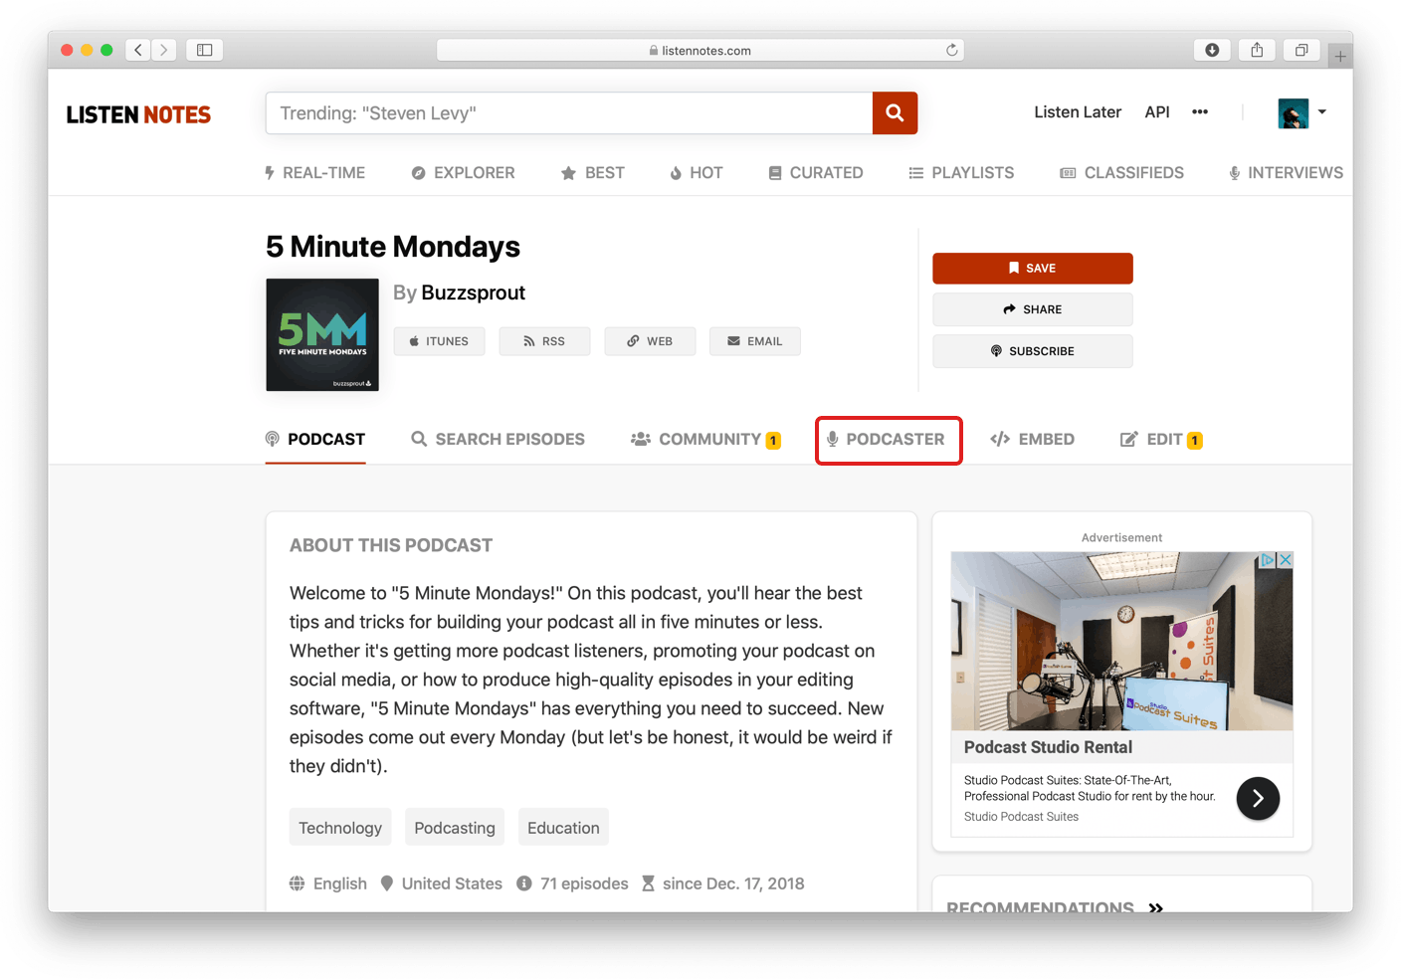Switch to the SEARCH EPISODES tab
This screenshot has height=979, width=1401.
497,439
